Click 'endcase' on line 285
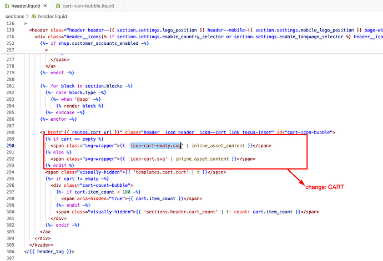This screenshot has height=261, width=383. click(65, 112)
